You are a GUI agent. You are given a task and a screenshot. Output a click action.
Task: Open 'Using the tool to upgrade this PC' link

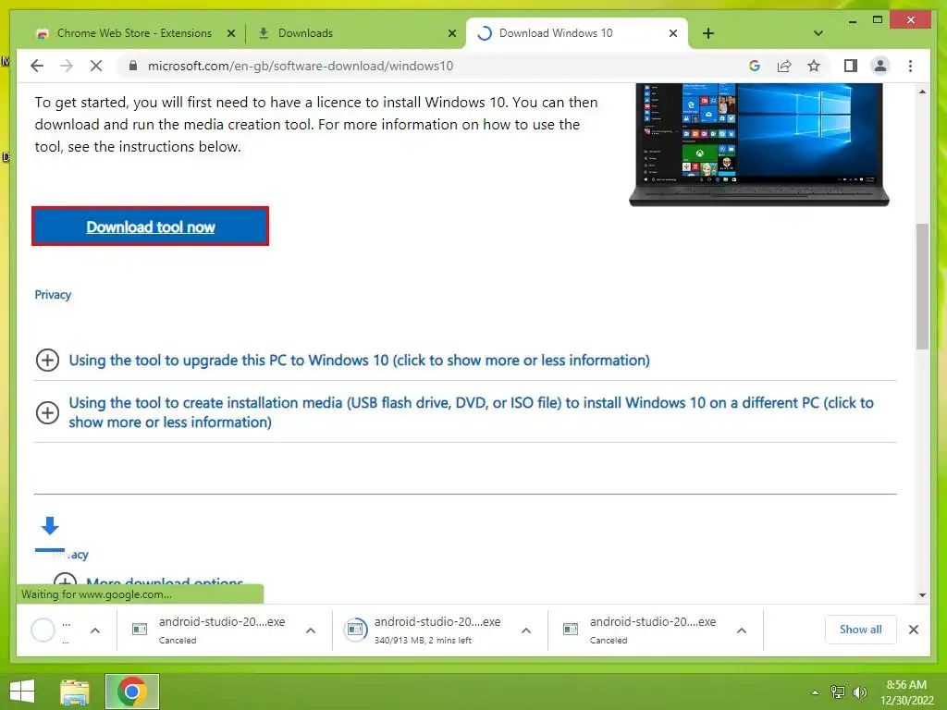(360, 361)
